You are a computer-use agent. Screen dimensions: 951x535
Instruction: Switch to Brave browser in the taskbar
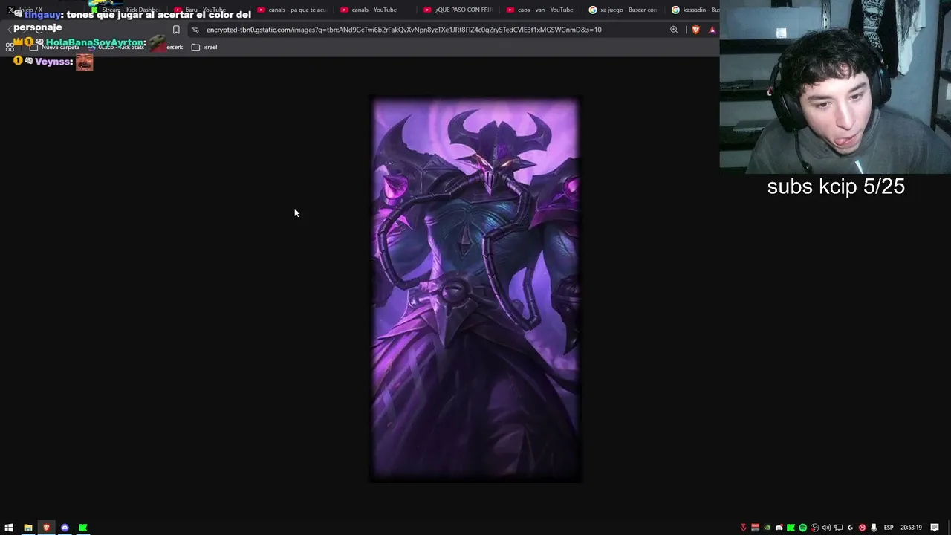46,528
